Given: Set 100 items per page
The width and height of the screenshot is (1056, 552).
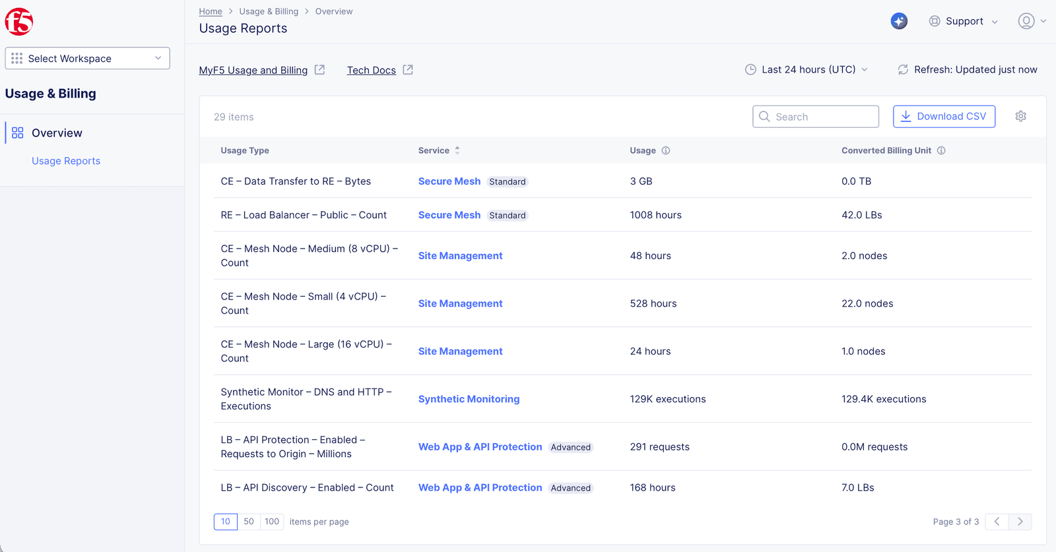Looking at the screenshot, I should coord(272,522).
